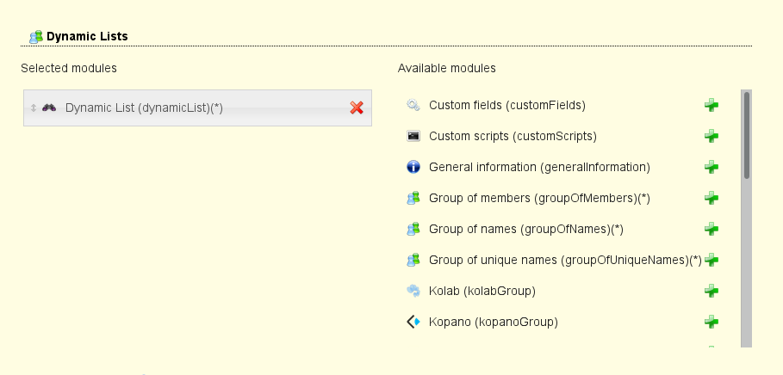Click the Custom scripts terminal icon
Viewport: 783px width, 375px height.
click(413, 136)
